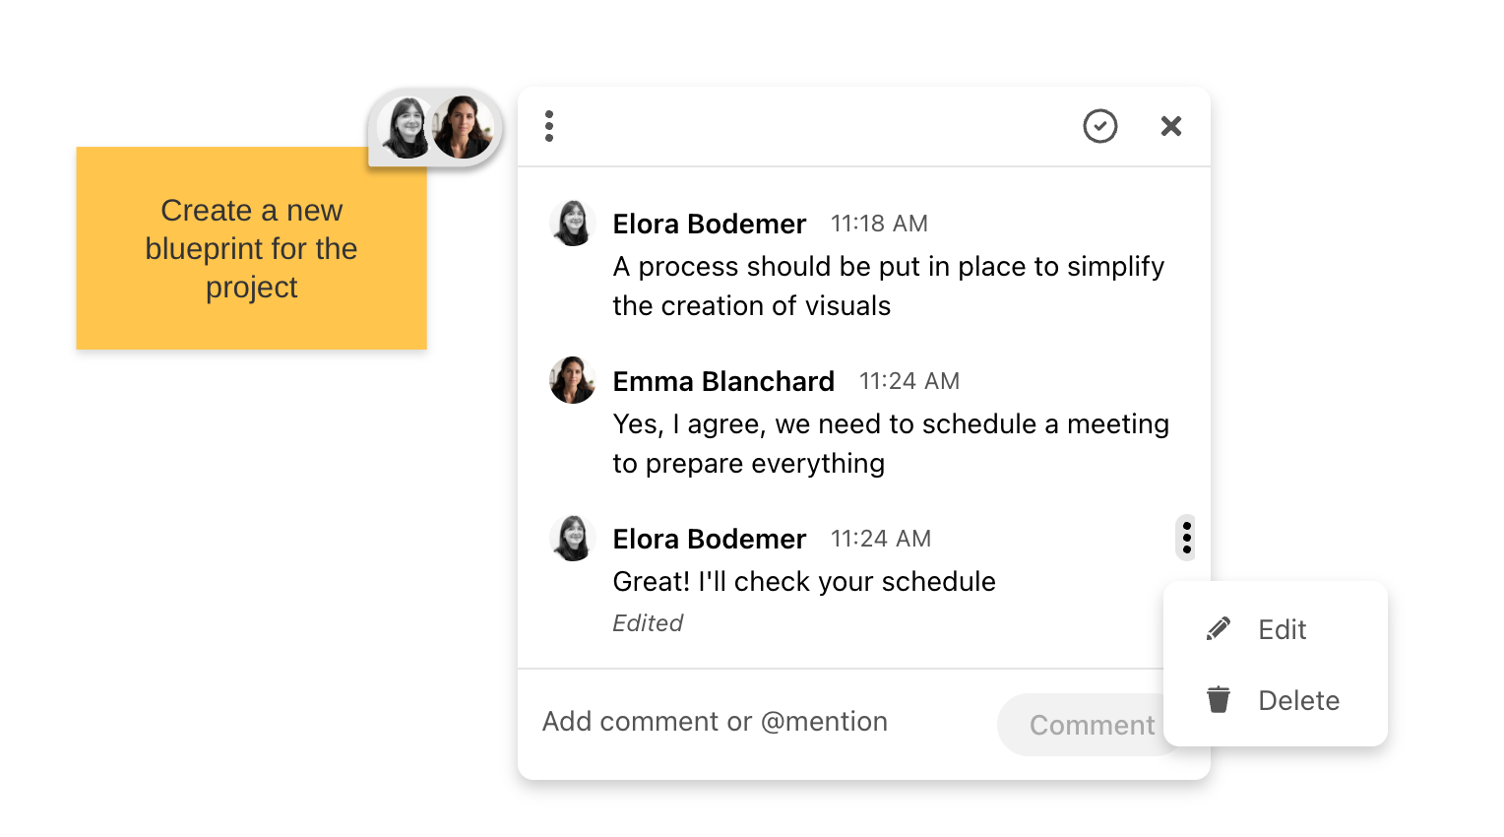Click the 11:18 AM timestamp

tap(879, 224)
